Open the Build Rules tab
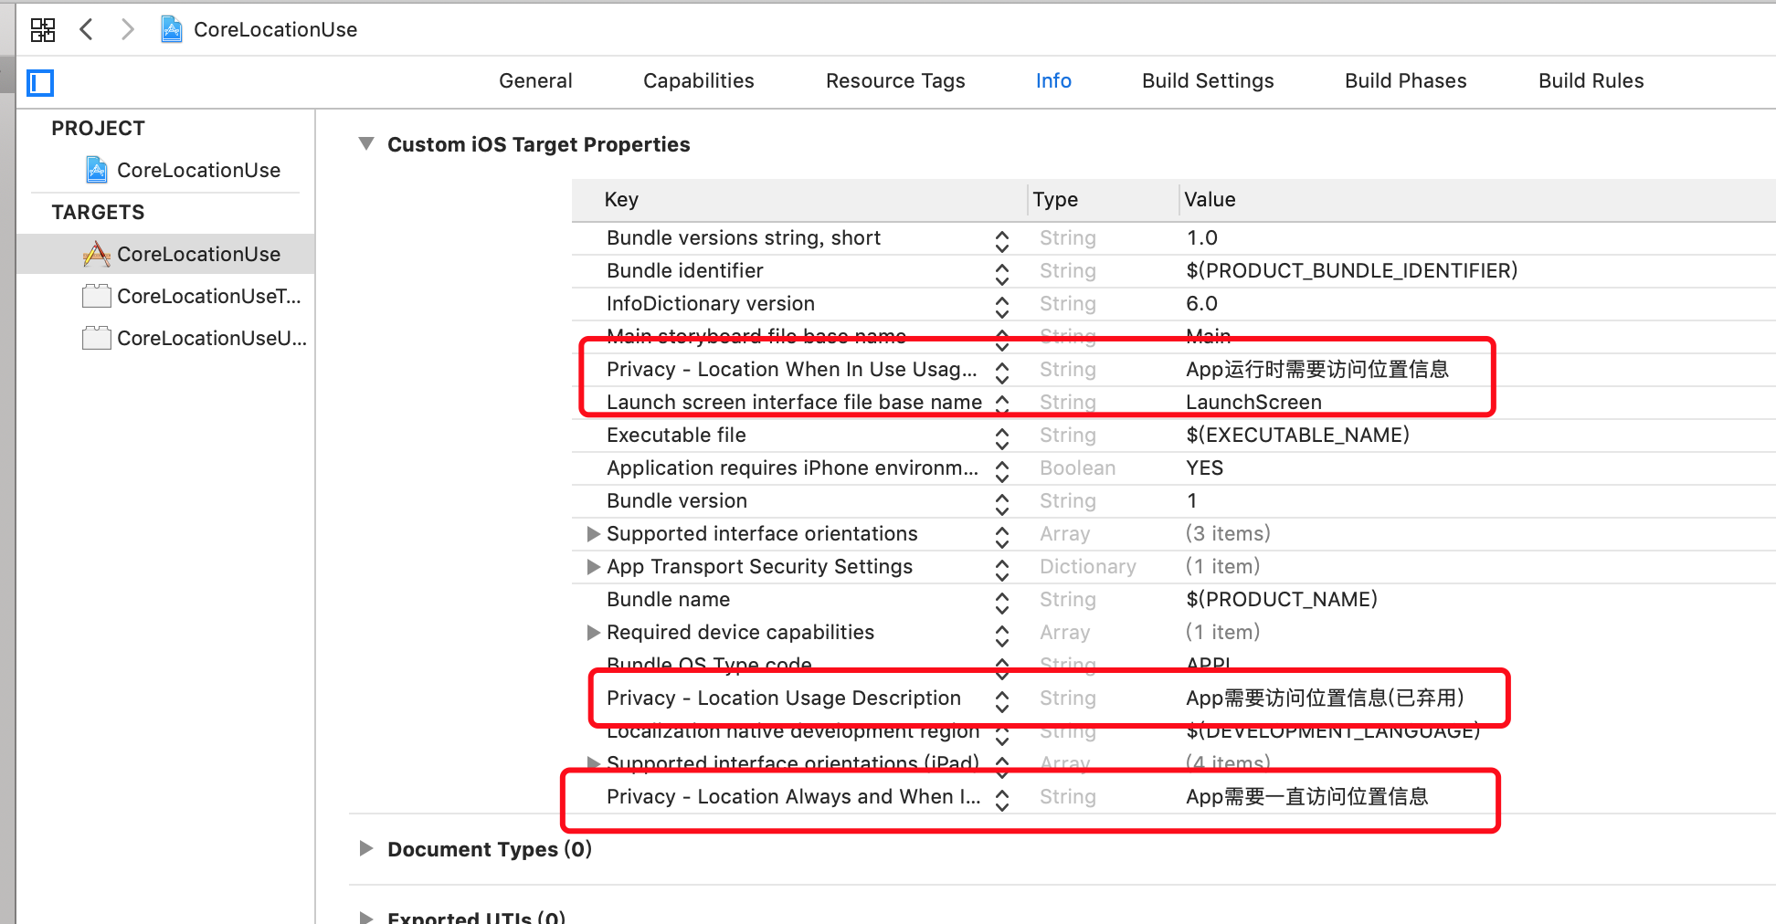 1591,80
